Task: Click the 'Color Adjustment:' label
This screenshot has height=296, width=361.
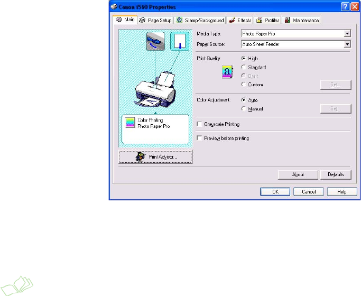Action: pos(214,100)
